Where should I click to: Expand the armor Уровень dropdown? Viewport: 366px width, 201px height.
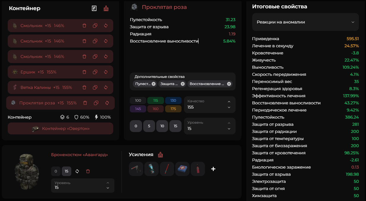click(x=82, y=185)
